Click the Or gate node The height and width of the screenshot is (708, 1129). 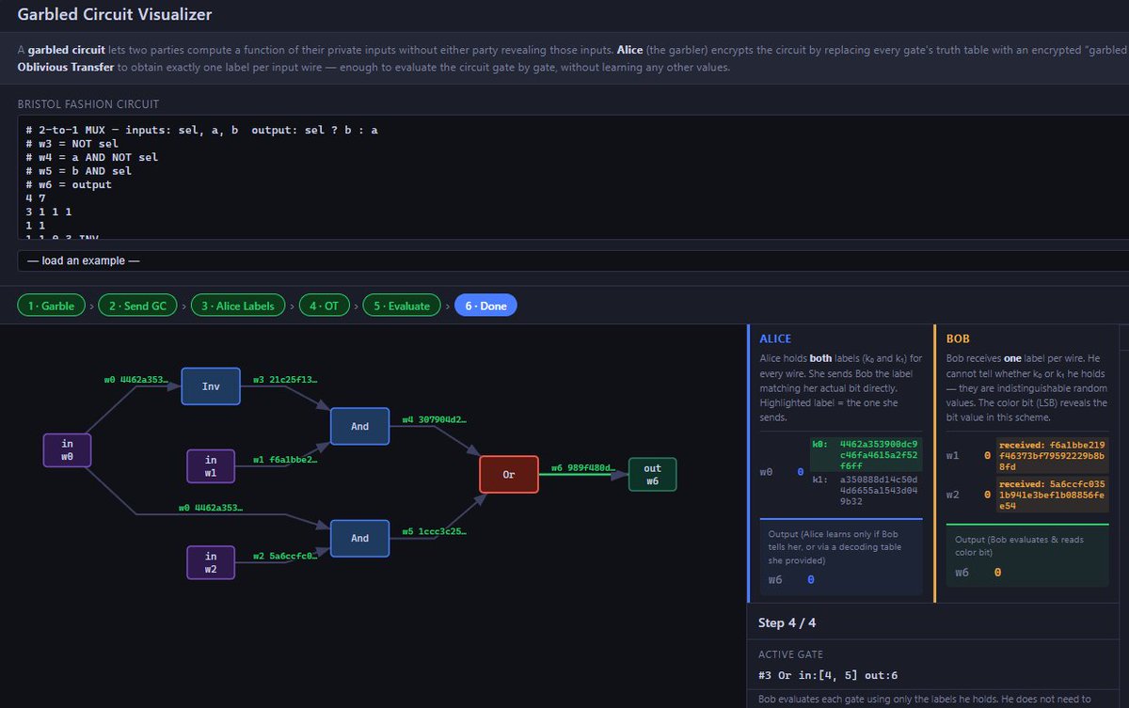[508, 474]
